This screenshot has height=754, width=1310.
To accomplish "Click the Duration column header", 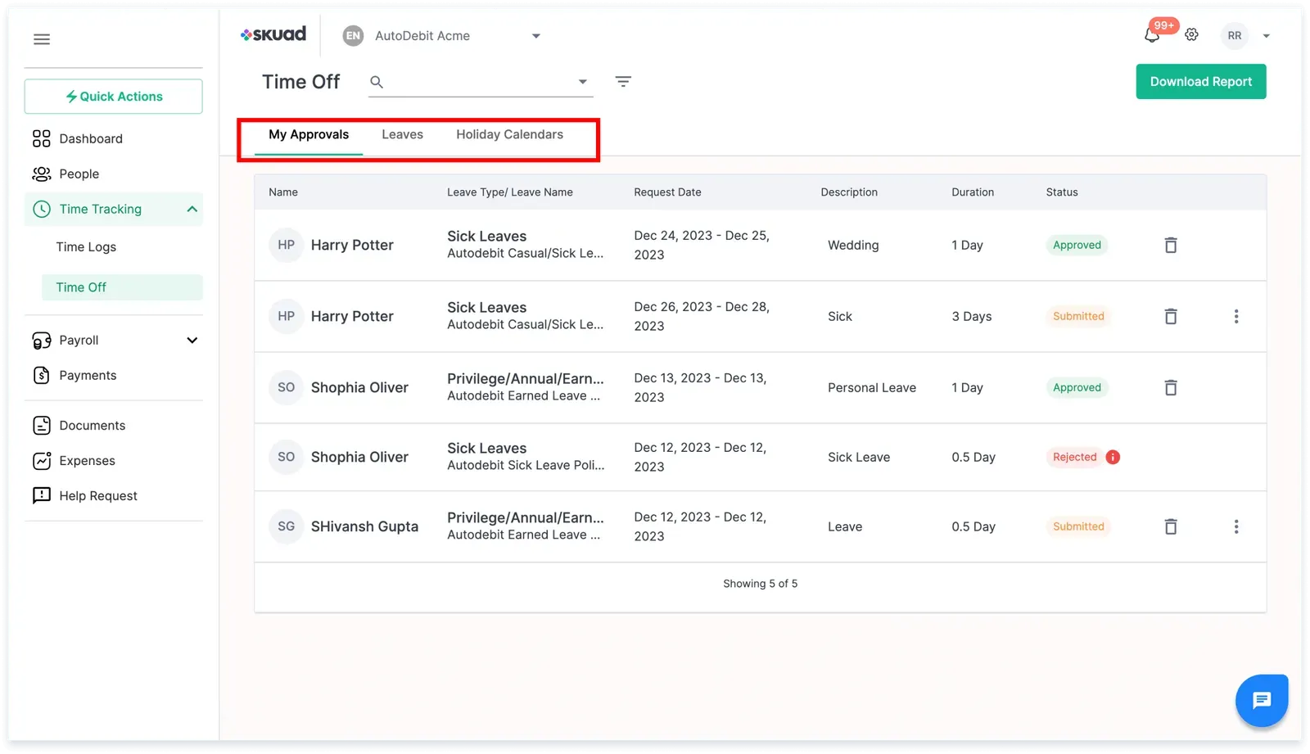I will pyautogui.click(x=973, y=192).
